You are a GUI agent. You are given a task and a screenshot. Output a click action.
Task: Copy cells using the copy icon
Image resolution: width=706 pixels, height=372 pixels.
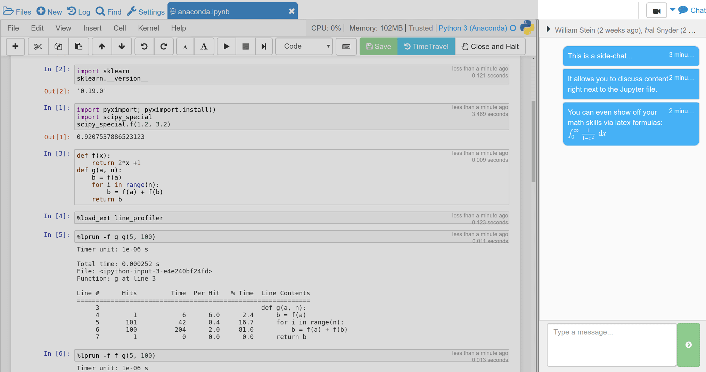(x=58, y=46)
